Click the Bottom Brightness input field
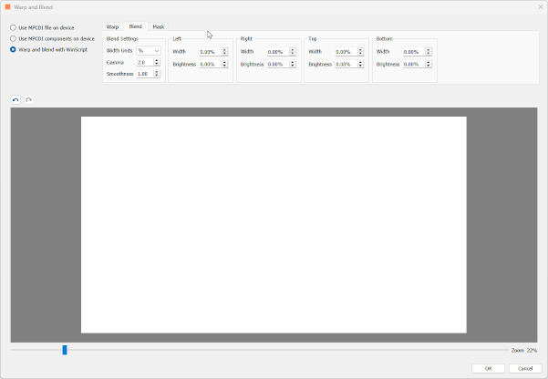Screen dimensions: 548x379 point(410,65)
